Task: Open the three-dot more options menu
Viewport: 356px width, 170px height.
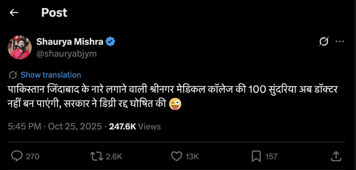Action: (339, 42)
